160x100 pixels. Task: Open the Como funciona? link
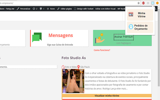click(102, 50)
